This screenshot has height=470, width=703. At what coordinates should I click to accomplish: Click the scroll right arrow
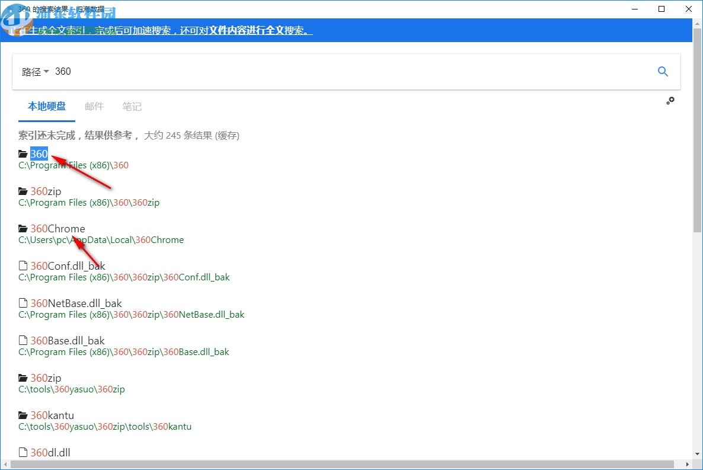688,464
